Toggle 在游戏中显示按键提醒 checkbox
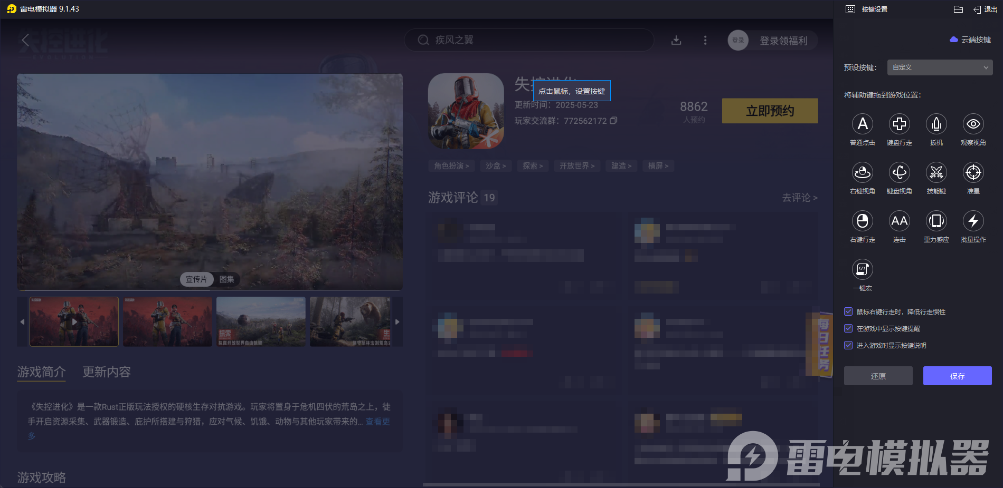 (x=848, y=328)
